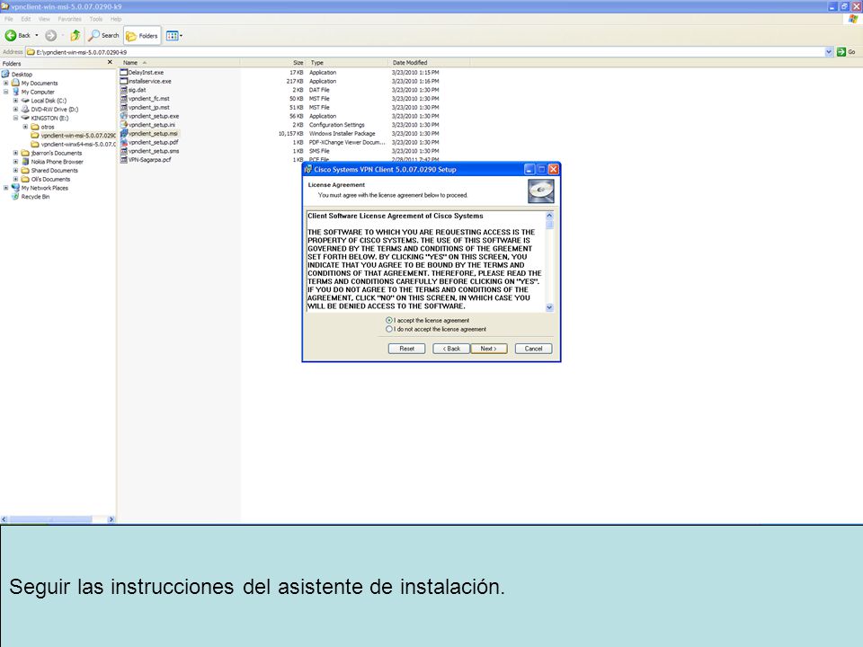This screenshot has height=647, width=863.
Task: Click the Back arrow icon in Explorer toolbar
Action: (11, 36)
